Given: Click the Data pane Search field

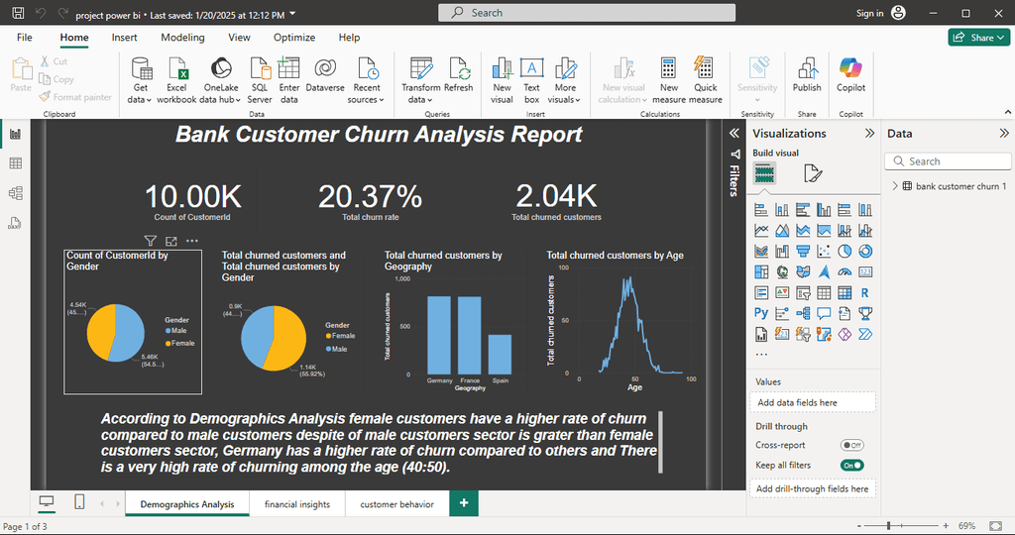Looking at the screenshot, I should [948, 161].
